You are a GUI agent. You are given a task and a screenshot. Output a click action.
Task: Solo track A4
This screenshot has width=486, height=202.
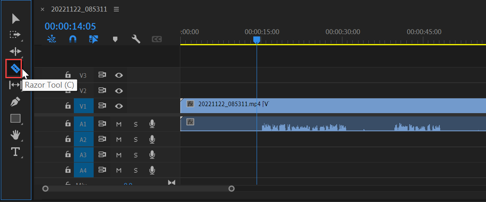[135, 170]
